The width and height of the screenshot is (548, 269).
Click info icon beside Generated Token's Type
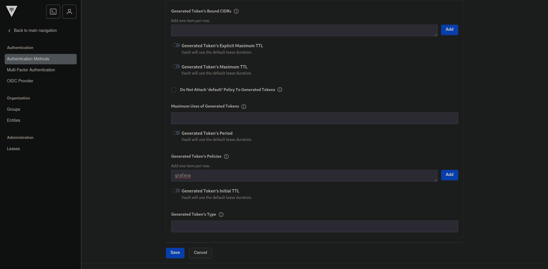click(221, 215)
